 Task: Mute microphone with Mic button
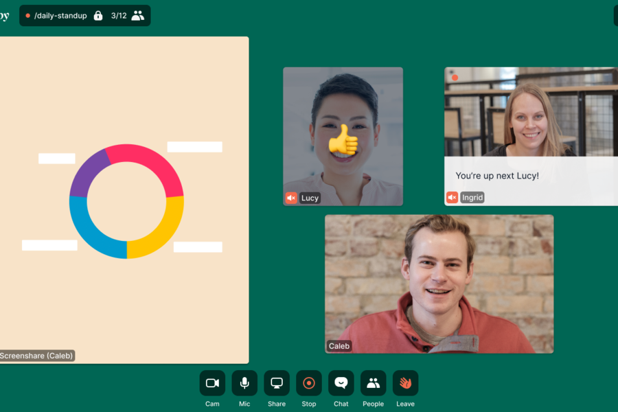pyautogui.click(x=244, y=383)
